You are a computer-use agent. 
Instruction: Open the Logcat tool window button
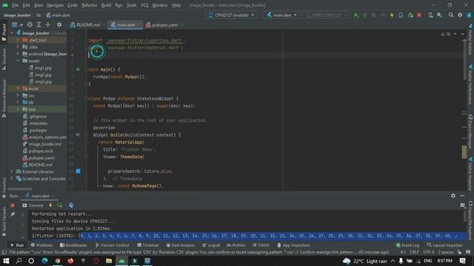click(211, 245)
